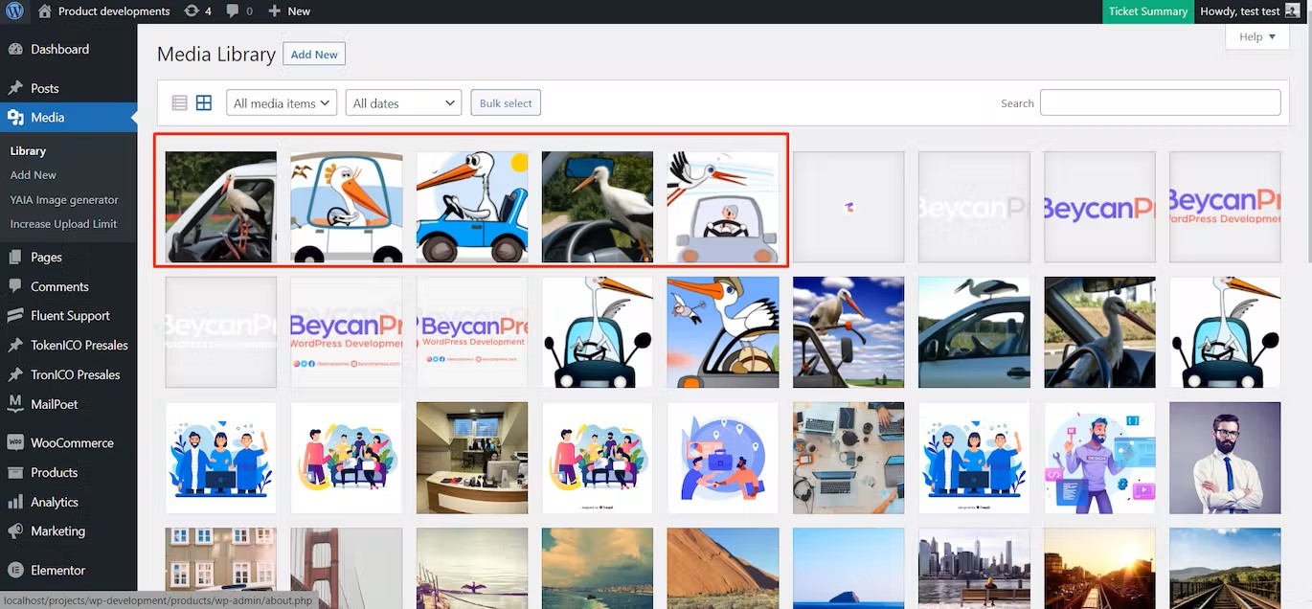This screenshot has height=609, width=1312.
Task: Select the stork on a car under cloudy blue sky
Action: click(848, 332)
